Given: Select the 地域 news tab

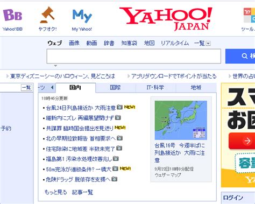Looking at the screenshot, I should [196, 88].
